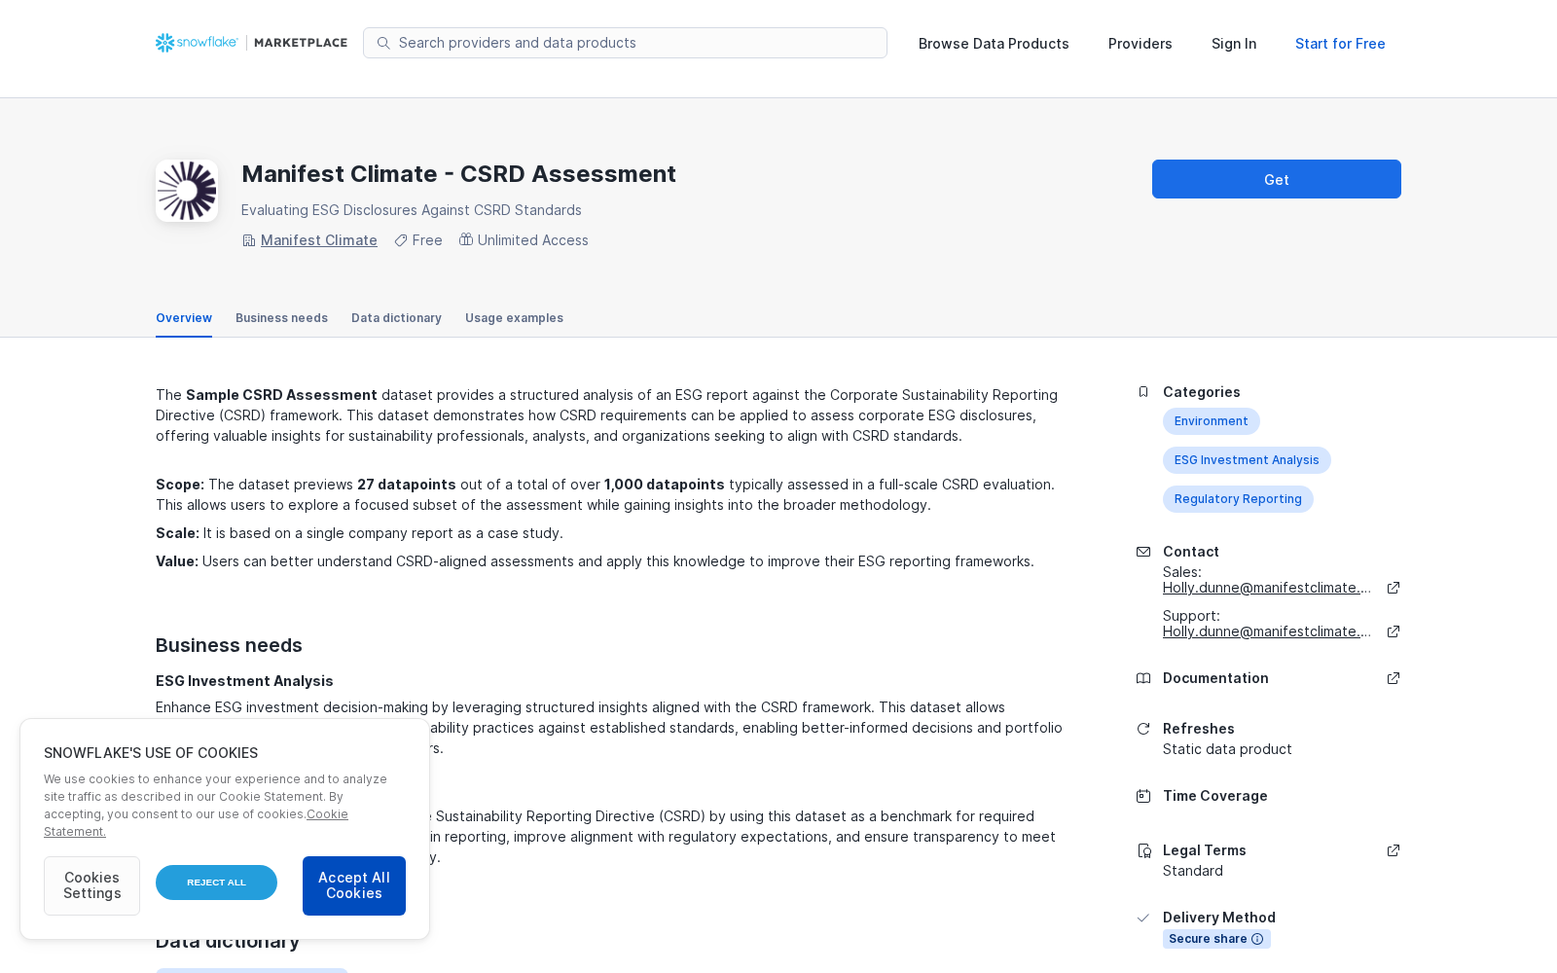Click the Refreshes circular arrow icon
This screenshot has height=973, width=1557.
[1143, 729]
